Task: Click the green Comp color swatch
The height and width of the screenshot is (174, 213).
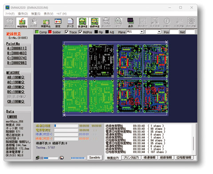Action: (x=37, y=32)
